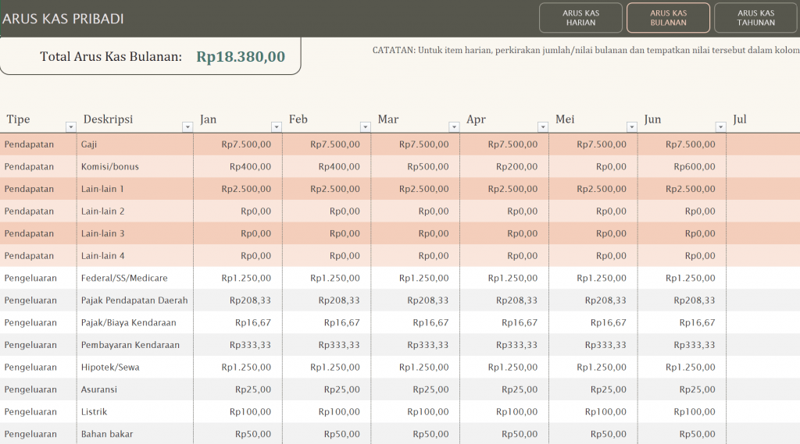
Task: Go to Arus Kas Harian sheet
Action: (580, 18)
